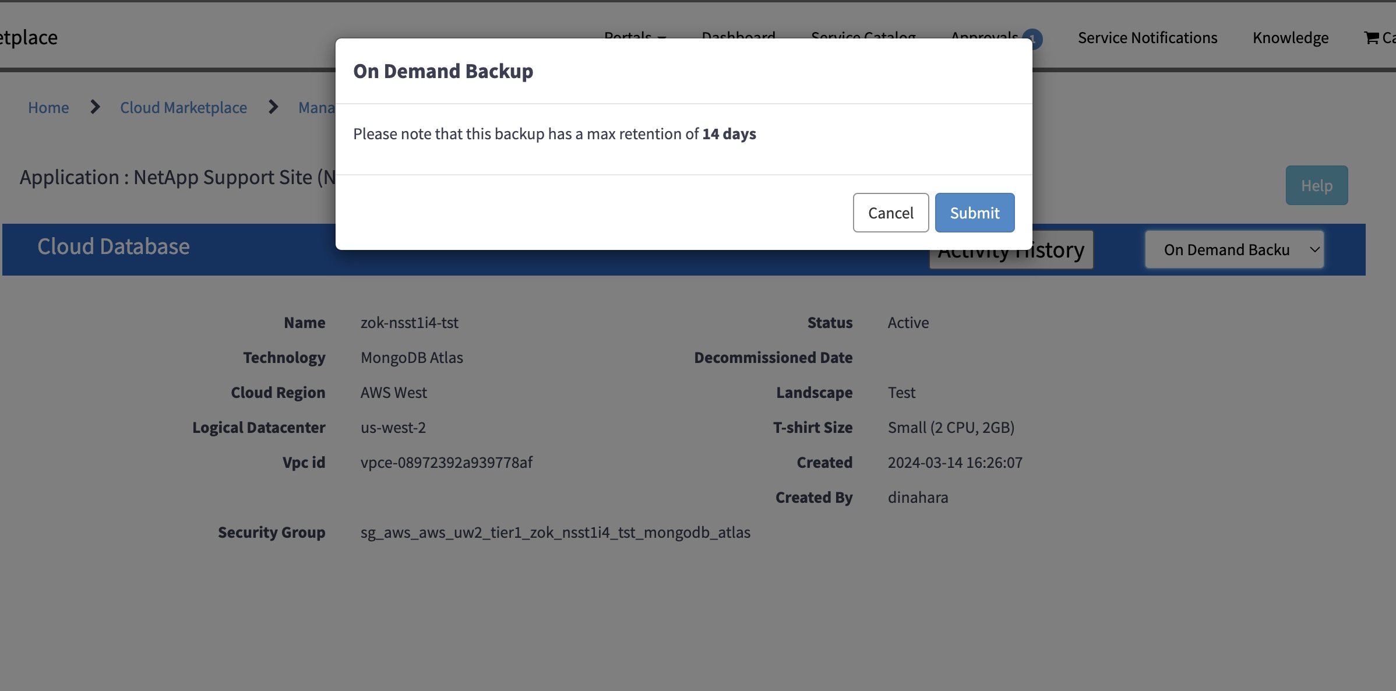Navigate to Home via breadcrumb
The image size is (1396, 691).
(x=48, y=107)
